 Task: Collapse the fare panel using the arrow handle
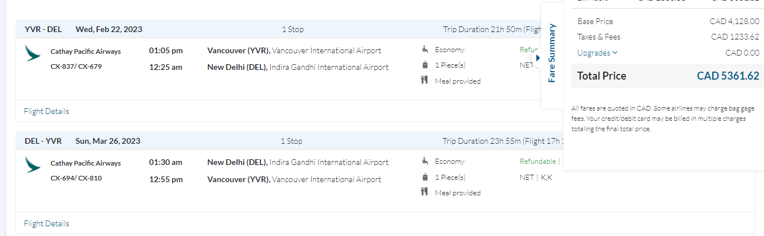538,58
